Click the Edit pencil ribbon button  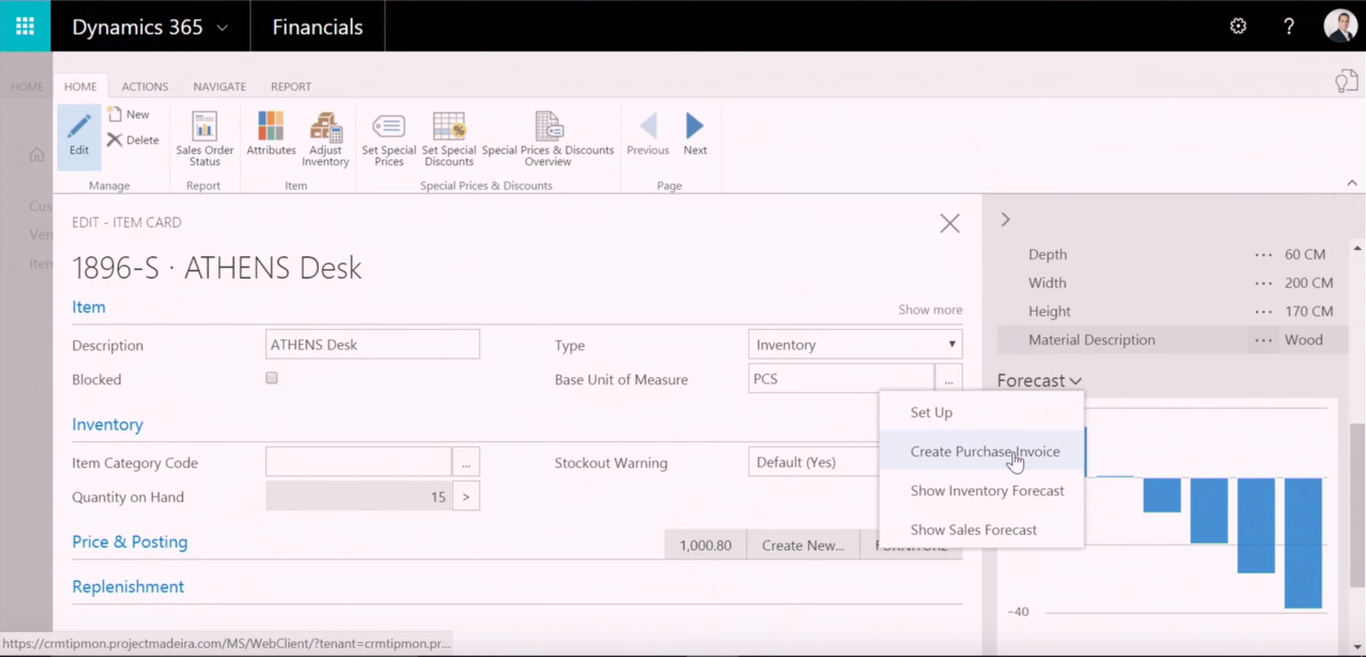[79, 137]
